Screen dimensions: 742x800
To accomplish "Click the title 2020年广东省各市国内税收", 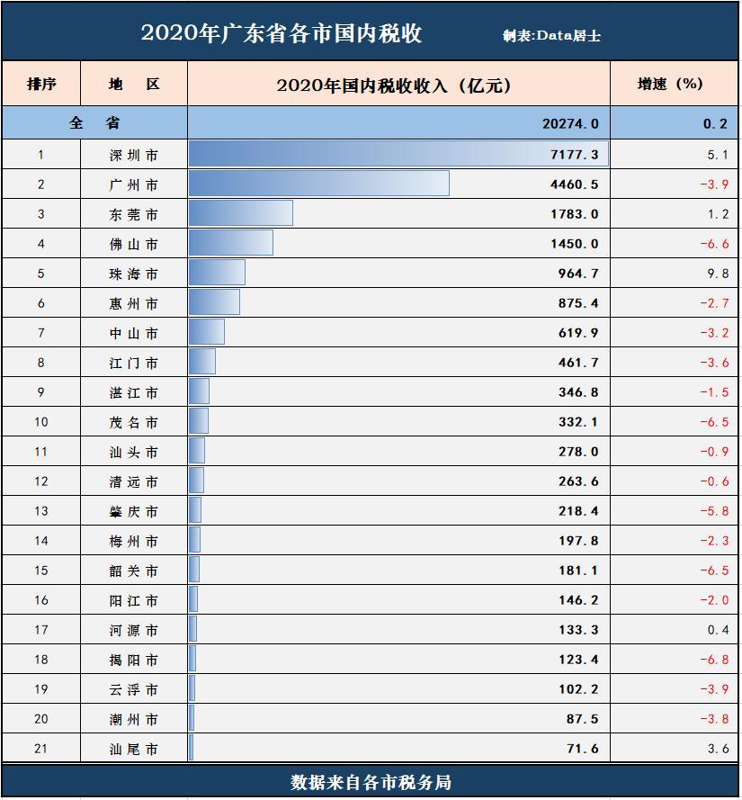I will (x=282, y=33).
